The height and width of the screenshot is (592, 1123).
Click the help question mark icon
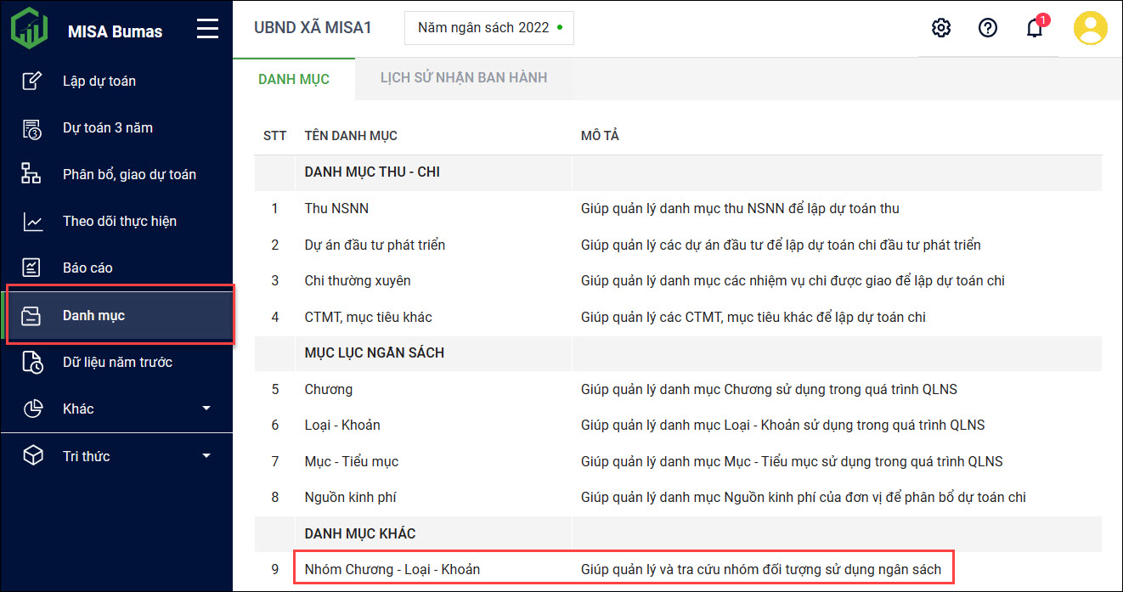click(987, 28)
